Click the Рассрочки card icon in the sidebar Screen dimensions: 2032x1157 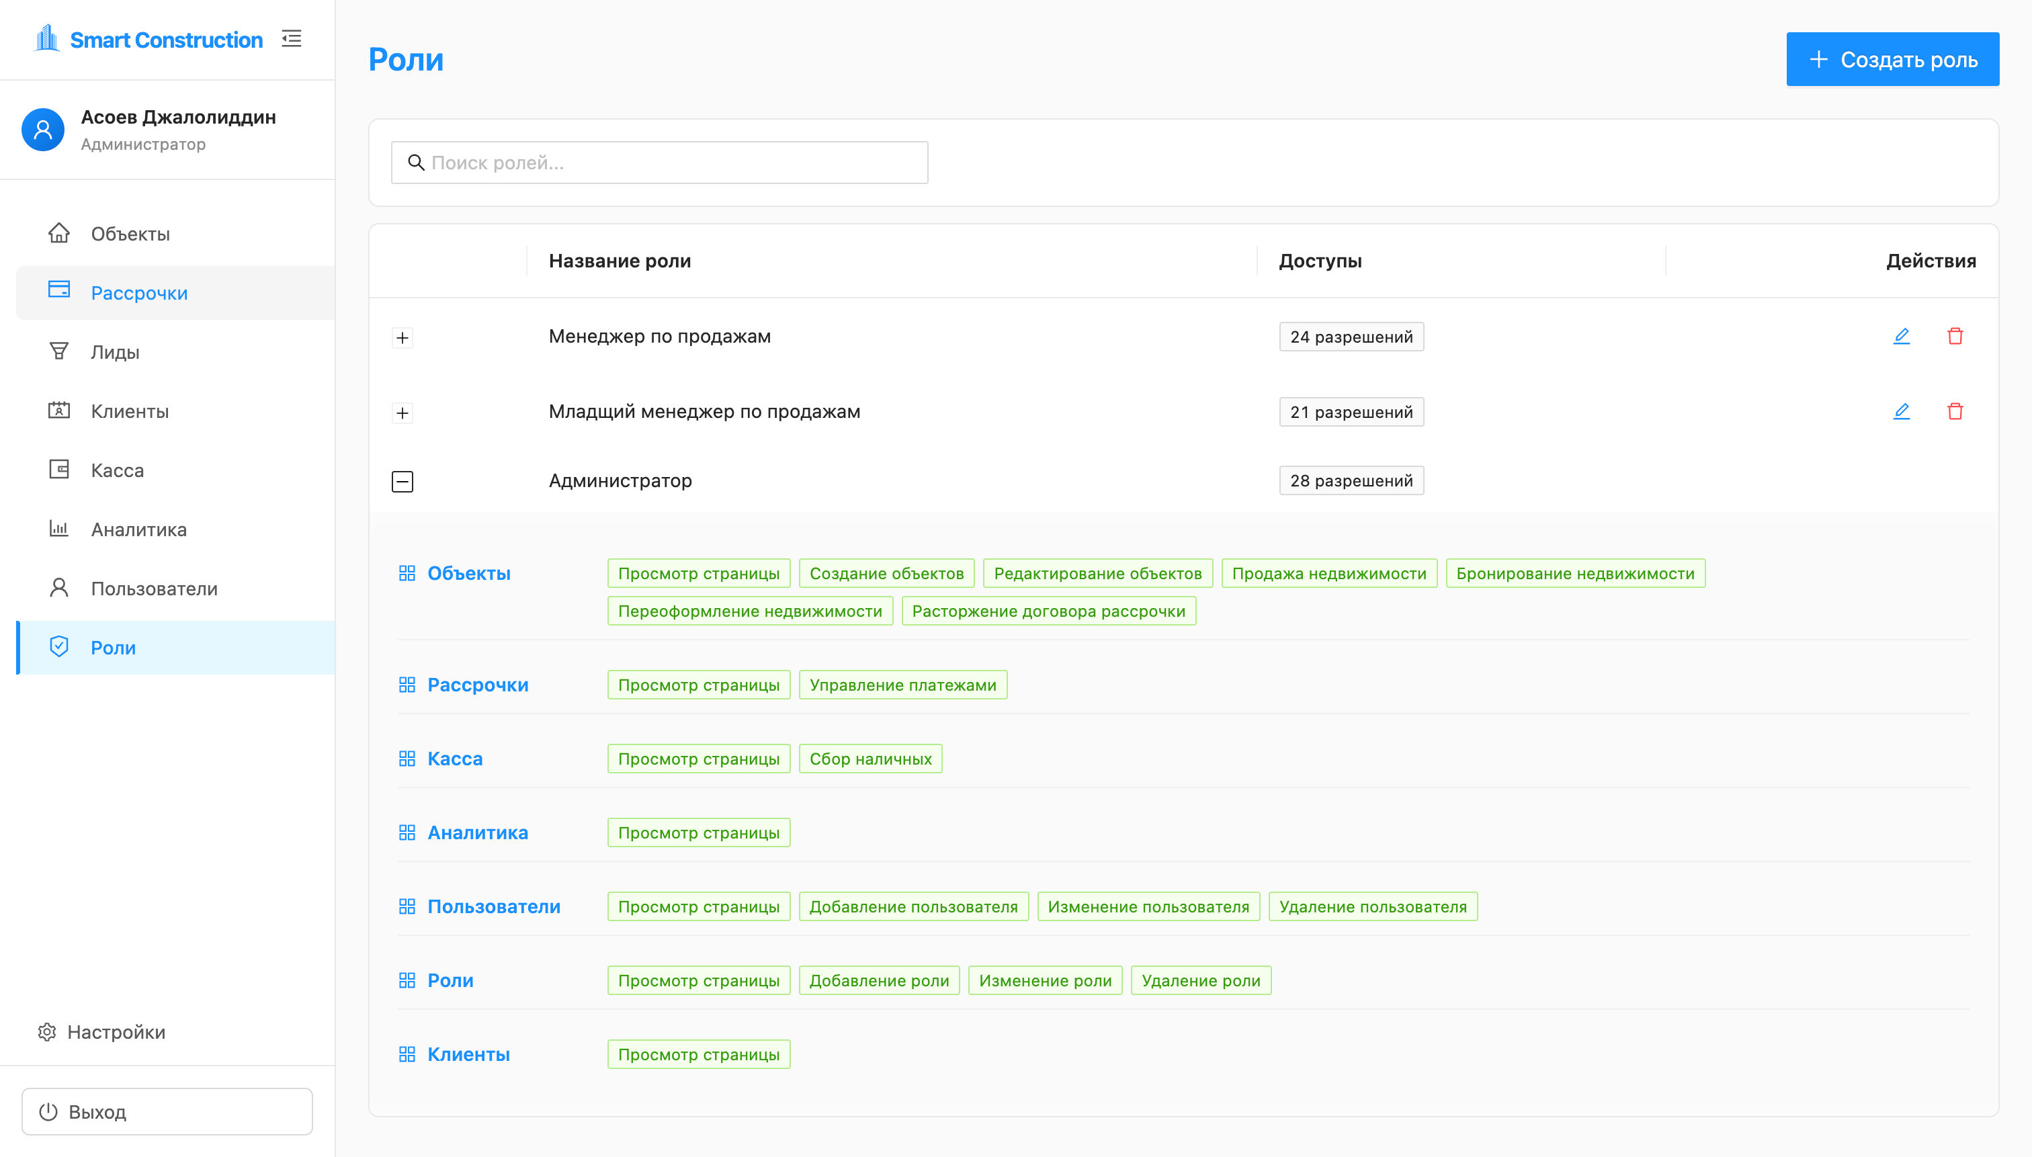coord(59,289)
